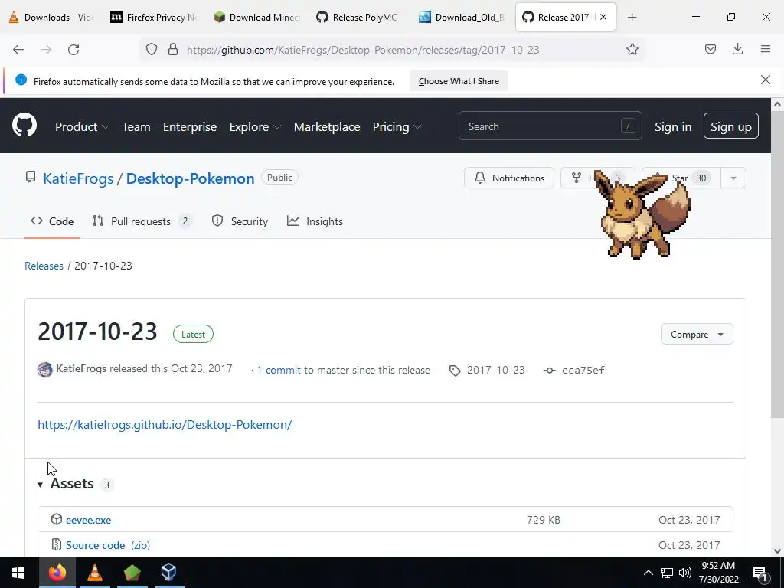Switch to the Code tab
The height and width of the screenshot is (588, 784).
pos(52,221)
